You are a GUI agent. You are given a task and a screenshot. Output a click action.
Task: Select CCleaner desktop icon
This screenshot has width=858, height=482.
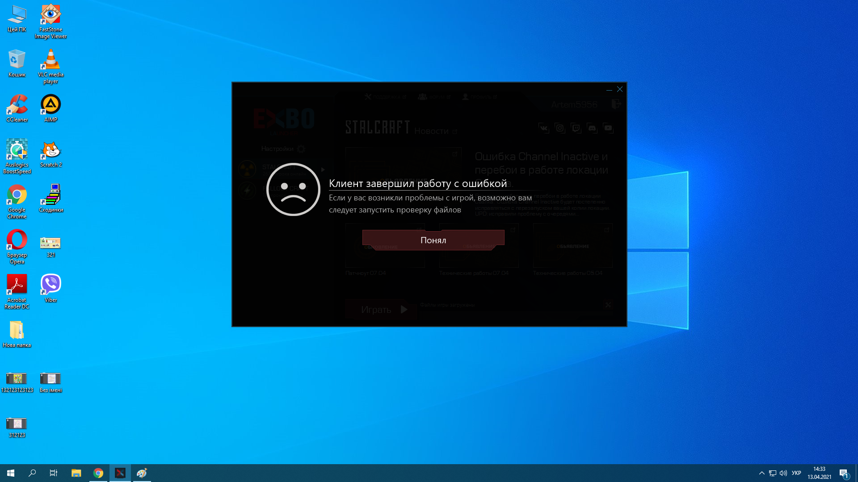coord(17,108)
